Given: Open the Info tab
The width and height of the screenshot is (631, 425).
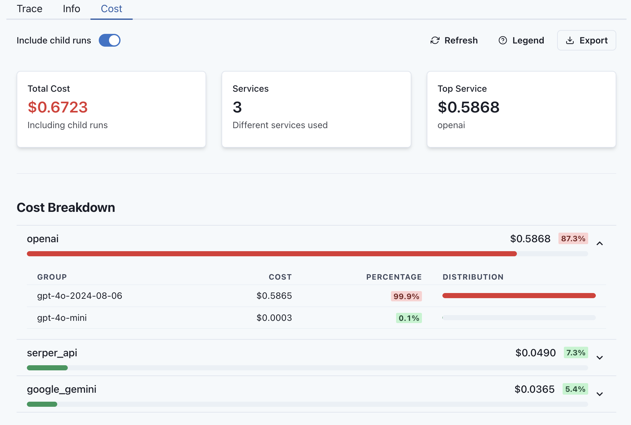Looking at the screenshot, I should click(x=71, y=9).
